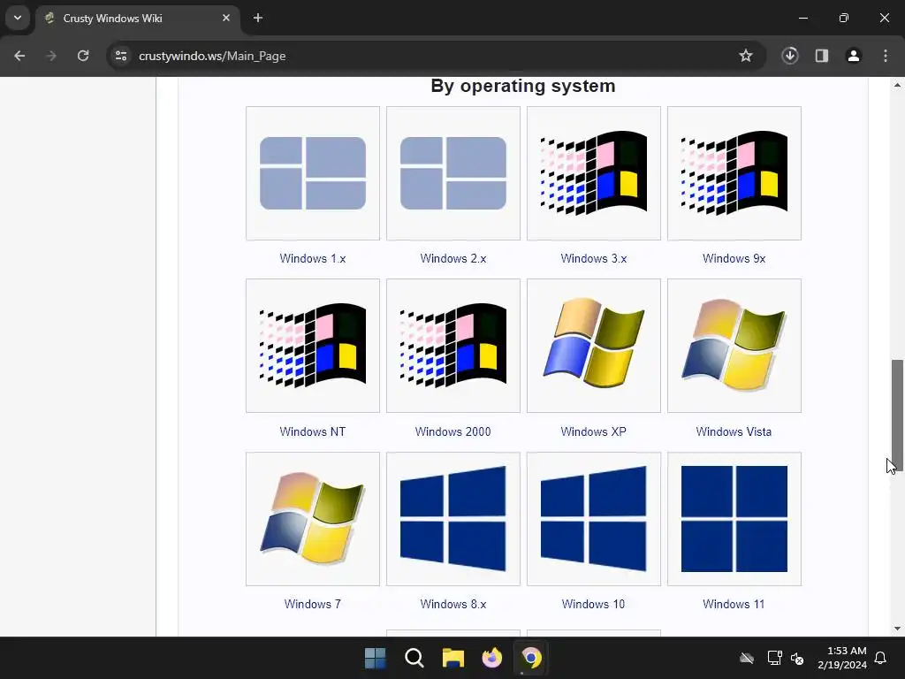
Task: Open the Windows 10 logo thumbnail
Action: click(593, 519)
